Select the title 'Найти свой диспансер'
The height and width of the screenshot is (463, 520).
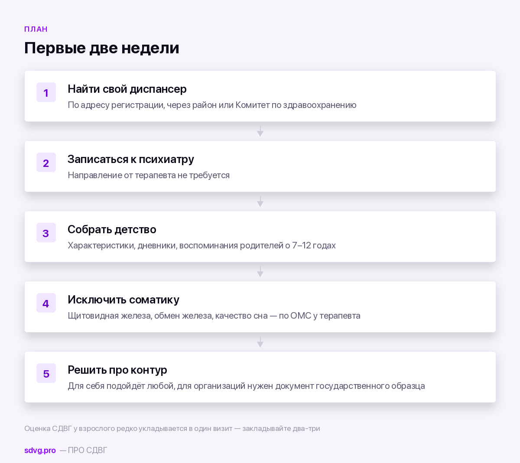tap(127, 89)
